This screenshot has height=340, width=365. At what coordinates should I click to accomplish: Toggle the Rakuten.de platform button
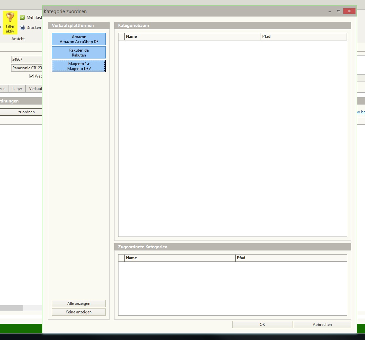[x=79, y=53]
